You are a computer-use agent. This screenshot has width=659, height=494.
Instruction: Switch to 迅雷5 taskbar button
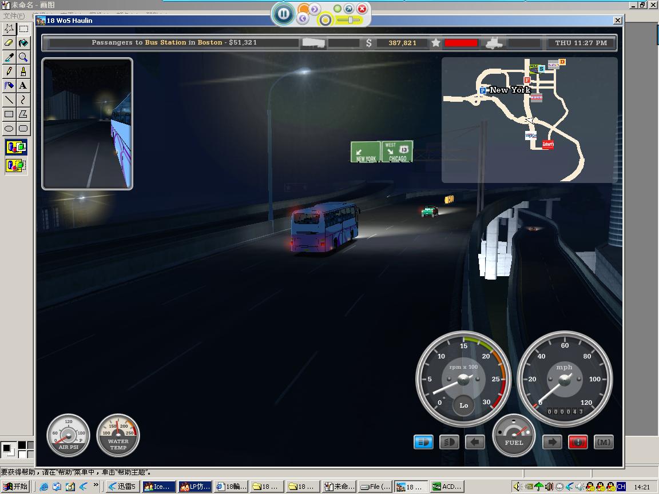click(x=123, y=487)
